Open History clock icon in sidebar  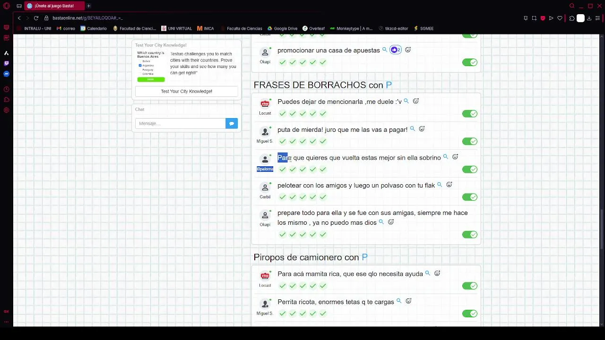click(6, 89)
